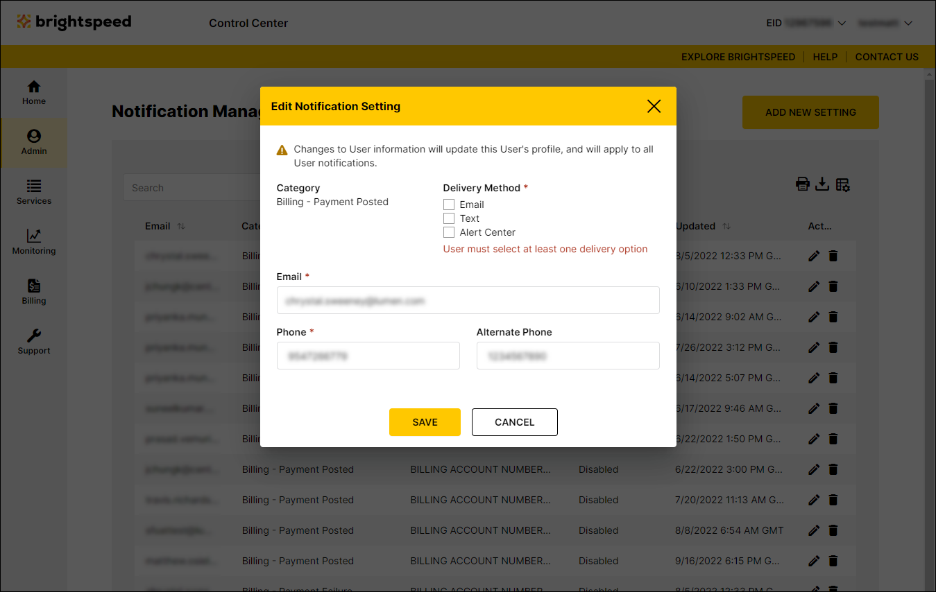This screenshot has width=936, height=592.
Task: Sort table by Updated column
Action: [726, 226]
